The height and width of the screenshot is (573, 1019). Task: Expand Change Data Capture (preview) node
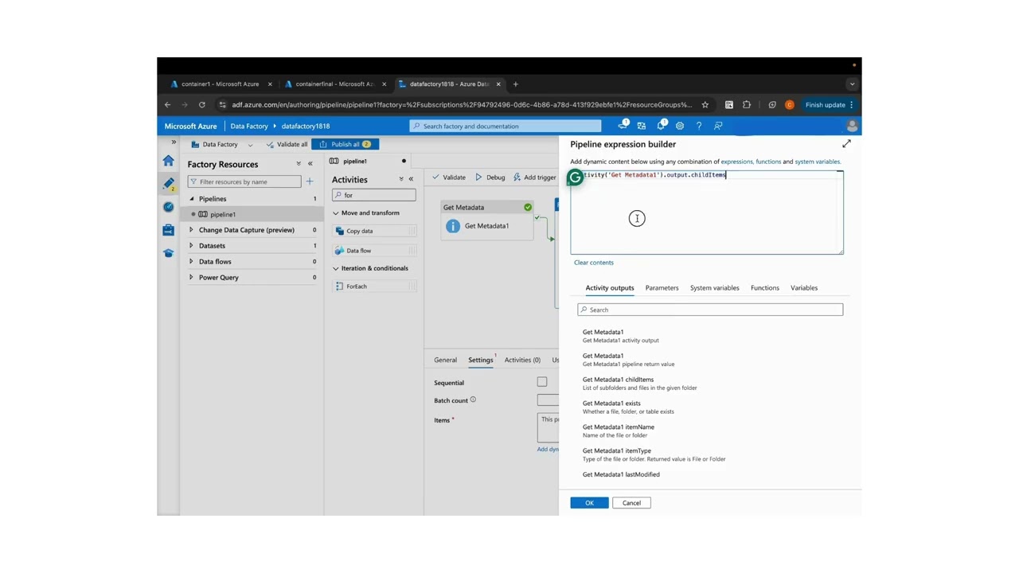click(x=192, y=230)
